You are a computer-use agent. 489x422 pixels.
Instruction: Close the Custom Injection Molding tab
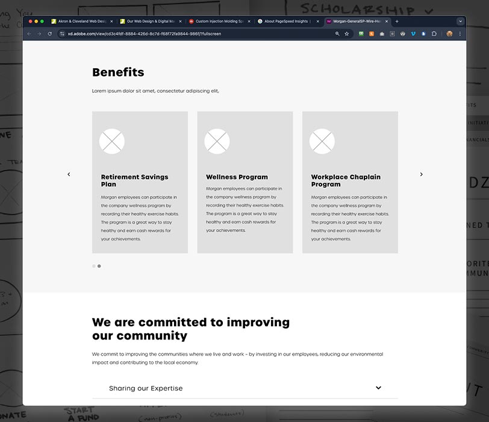point(249,21)
